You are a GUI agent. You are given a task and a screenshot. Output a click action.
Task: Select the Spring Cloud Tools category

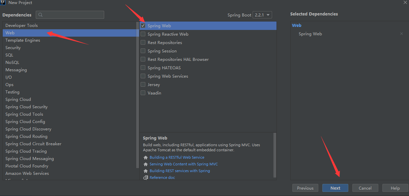click(x=69, y=114)
